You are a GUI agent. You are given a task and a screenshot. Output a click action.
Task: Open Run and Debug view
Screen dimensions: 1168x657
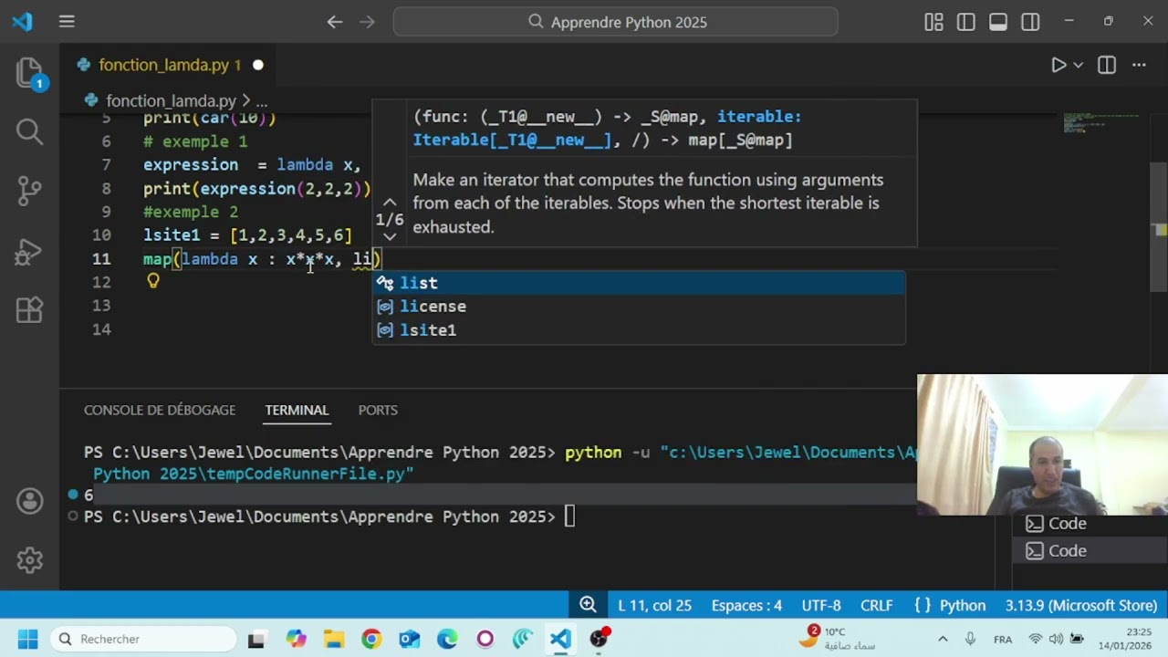coord(29,251)
